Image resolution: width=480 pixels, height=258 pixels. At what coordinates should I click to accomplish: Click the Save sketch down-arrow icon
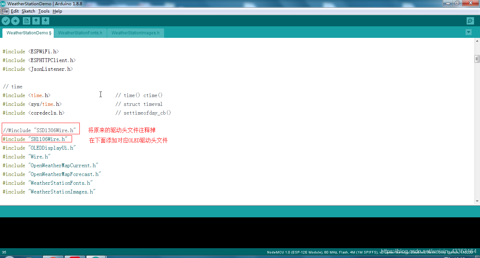[45, 21]
